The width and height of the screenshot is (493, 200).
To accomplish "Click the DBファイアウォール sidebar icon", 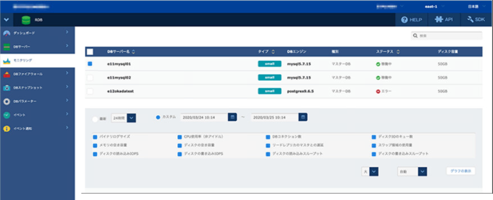I will click(6, 74).
